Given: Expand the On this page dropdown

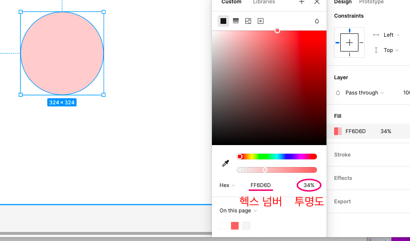Looking at the screenshot, I should (x=238, y=210).
